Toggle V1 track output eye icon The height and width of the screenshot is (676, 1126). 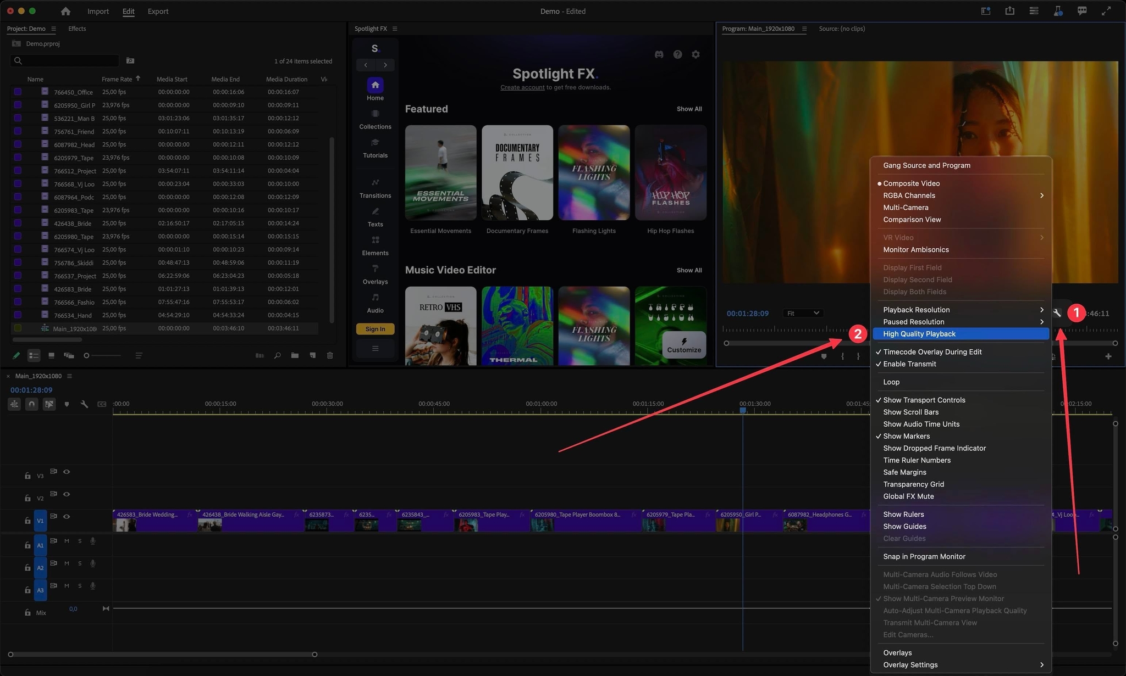[67, 516]
